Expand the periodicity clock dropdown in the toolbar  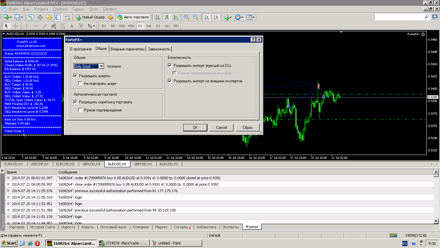point(242,17)
